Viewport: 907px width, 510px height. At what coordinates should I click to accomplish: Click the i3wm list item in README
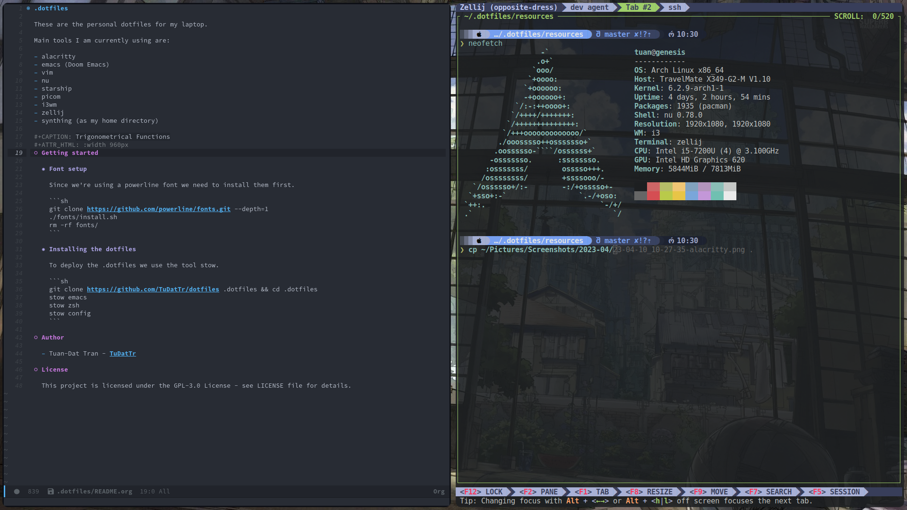45,105
